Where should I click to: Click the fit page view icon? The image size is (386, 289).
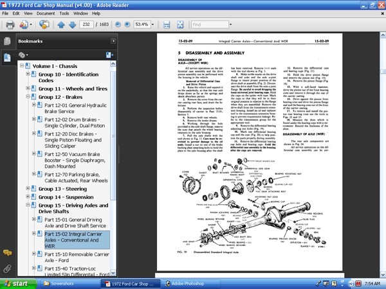(x=181, y=24)
